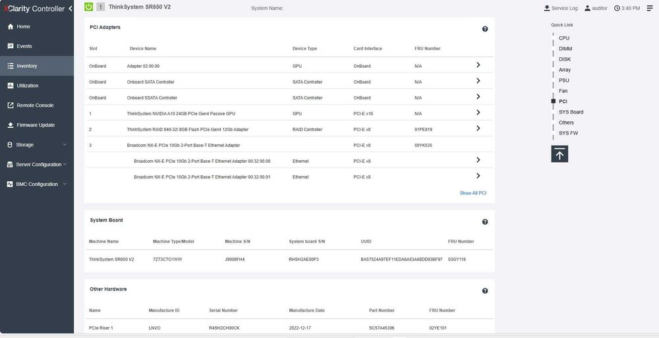Viewport: 659px width, 338px height.
Task: Jump to Fan via Quick Link
Action: tap(563, 91)
